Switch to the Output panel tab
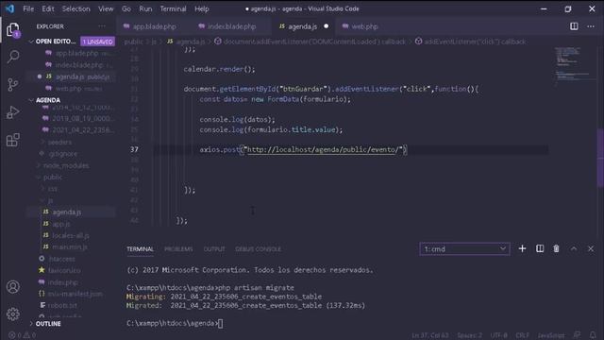Image resolution: width=604 pixels, height=340 pixels. point(214,249)
